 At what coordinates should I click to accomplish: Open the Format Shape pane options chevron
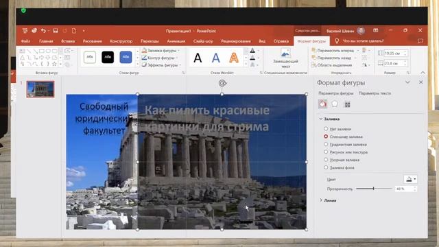click(407, 82)
